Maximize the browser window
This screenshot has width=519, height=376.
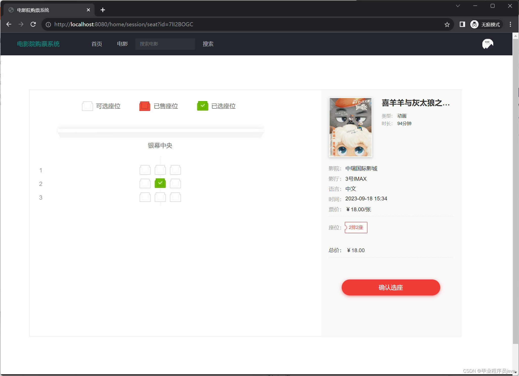[x=492, y=6]
